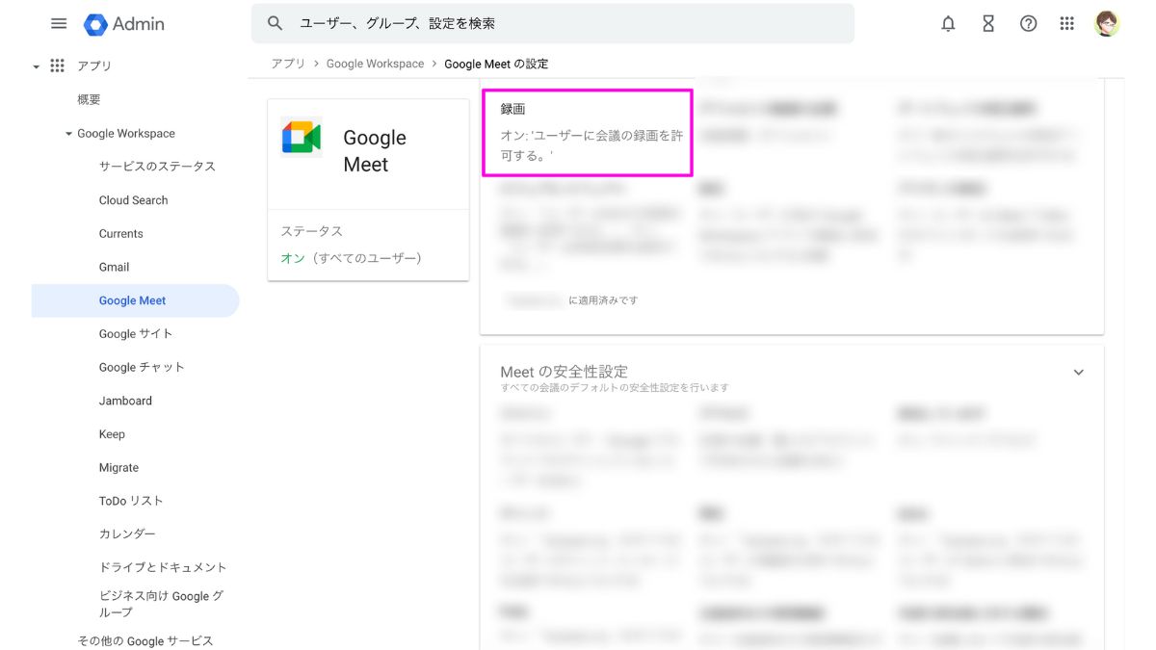Click the Google Meet の設定 breadcrumb text

pos(496,64)
